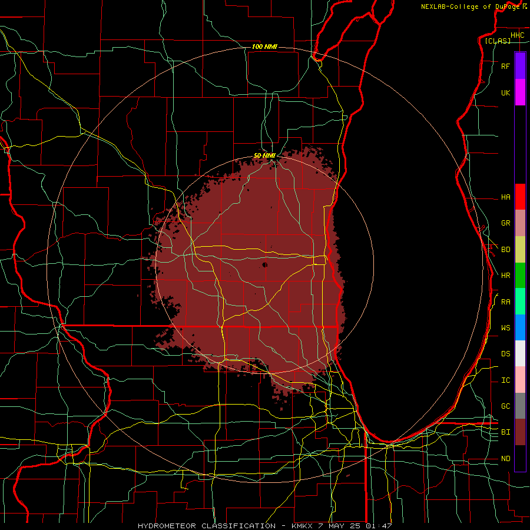Click the GC legend label
This screenshot has height=530, width=530.
(x=506, y=406)
